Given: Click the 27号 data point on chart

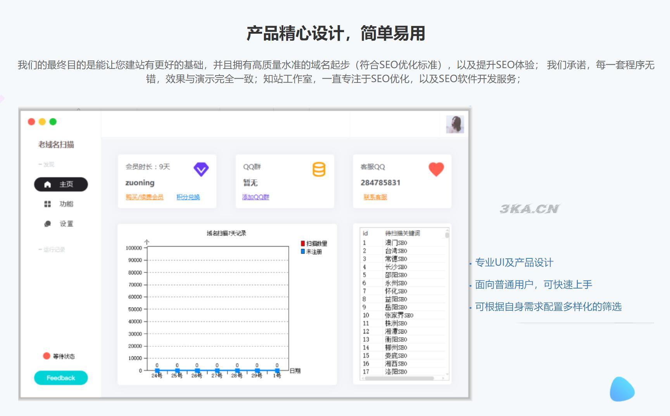Looking at the screenshot, I should pos(217,371).
